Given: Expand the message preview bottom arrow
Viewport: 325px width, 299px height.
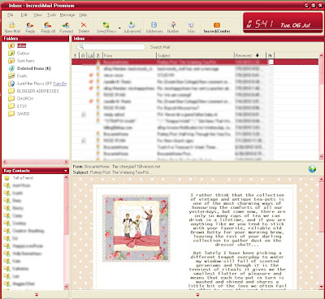Looking at the screenshot, I should coord(197,295).
